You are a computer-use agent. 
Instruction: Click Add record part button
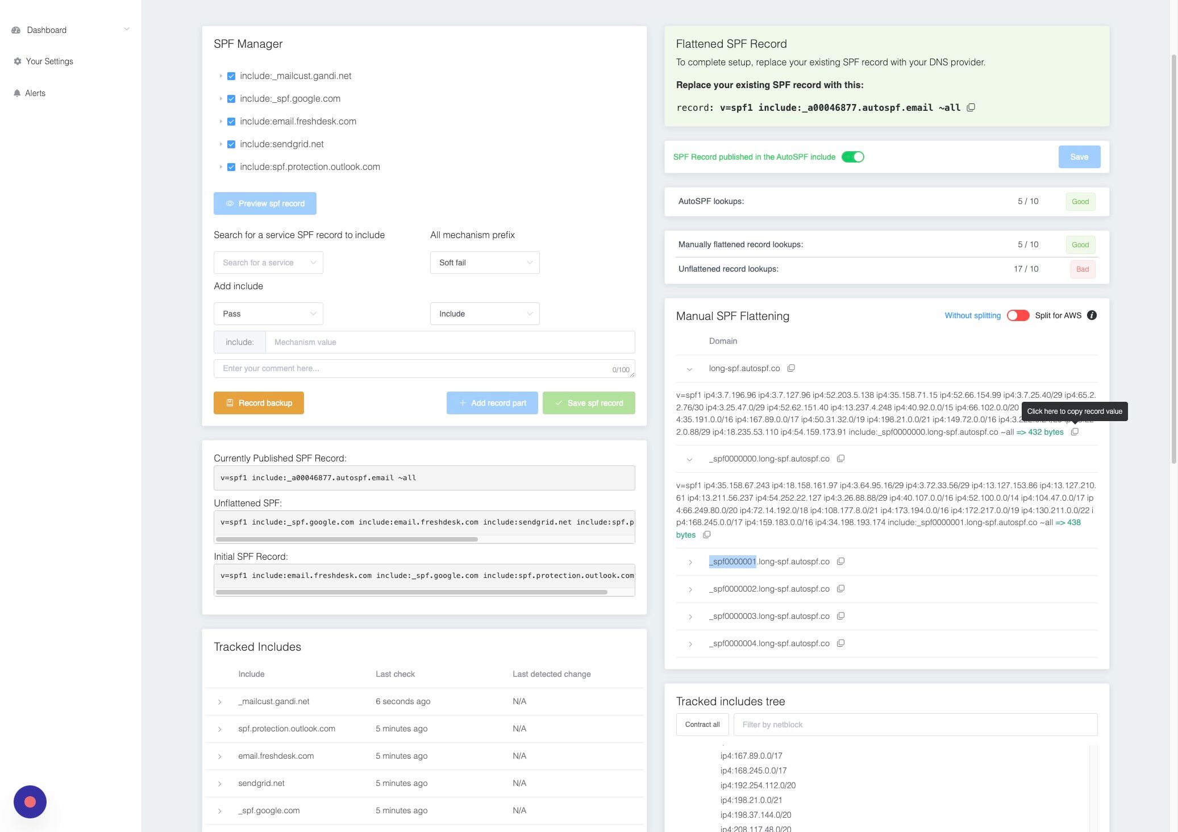click(492, 403)
